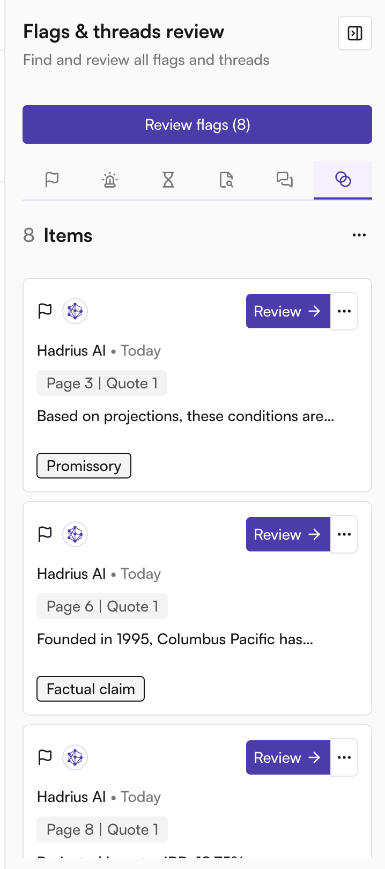The image size is (385, 869).
Task: Switch to the alarm siren filter tab
Action: pyautogui.click(x=110, y=179)
